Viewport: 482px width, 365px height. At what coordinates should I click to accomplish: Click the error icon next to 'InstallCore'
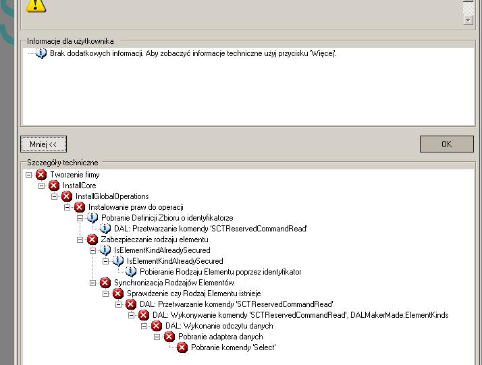tap(54, 186)
